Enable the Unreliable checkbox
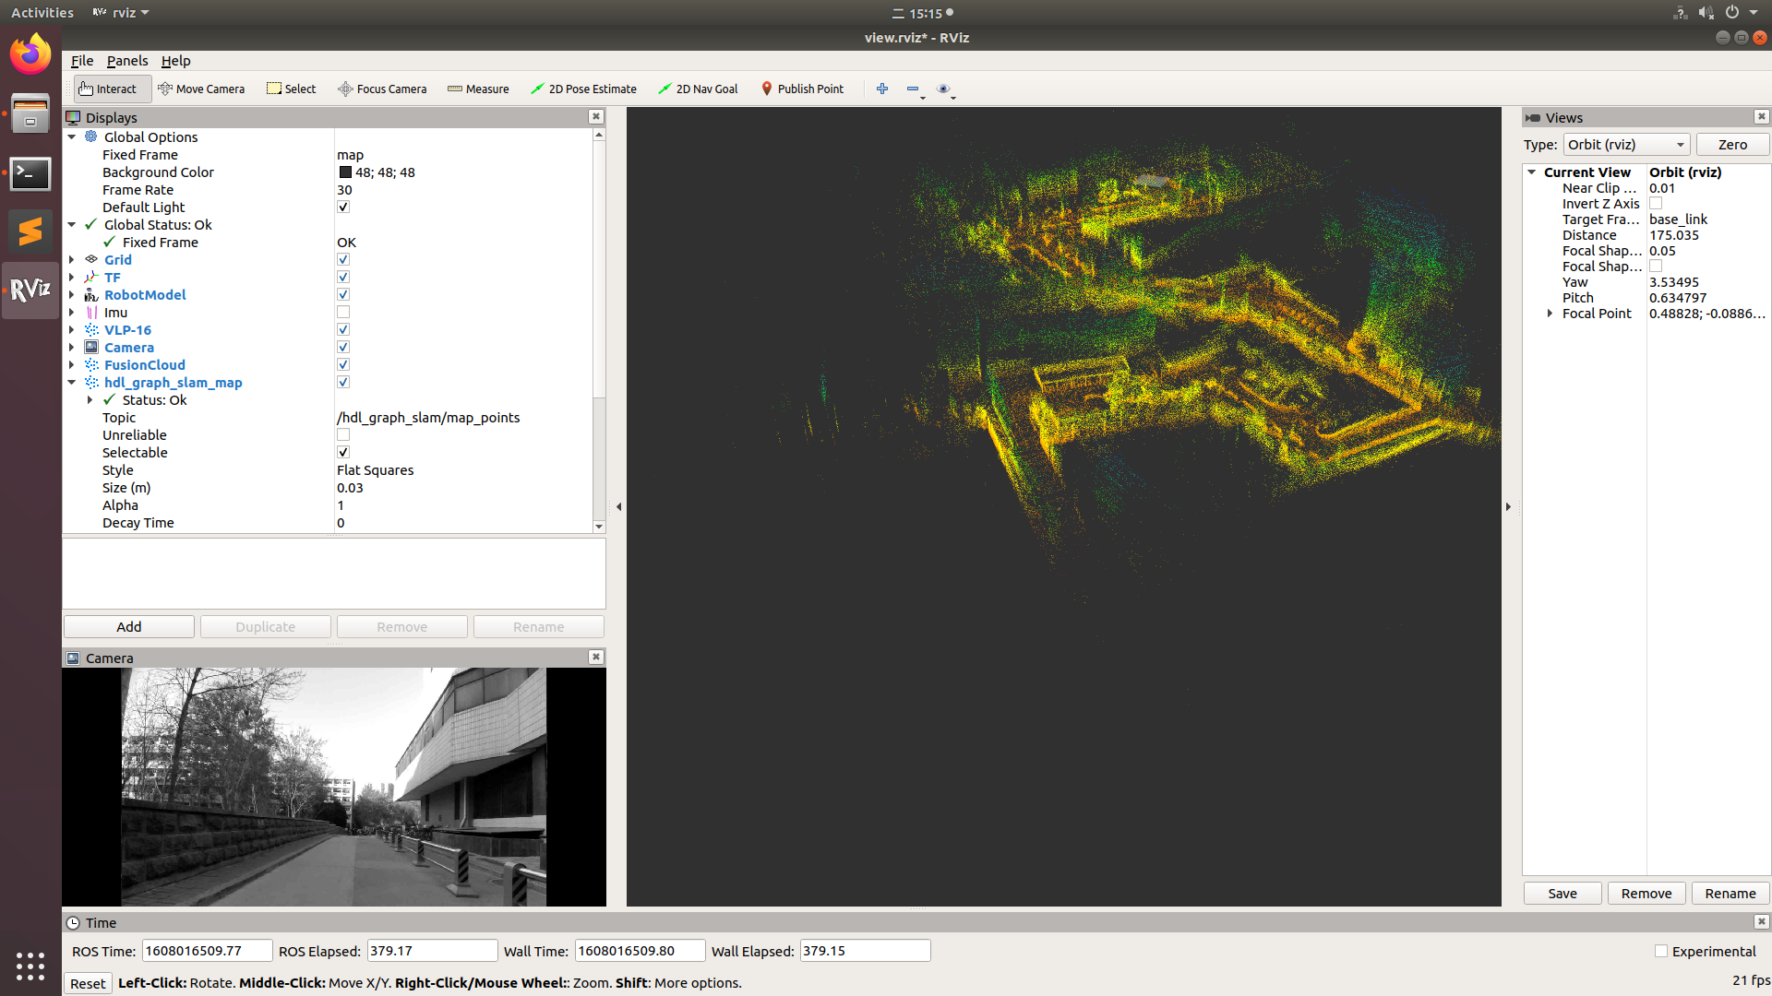The image size is (1772, 996). point(343,434)
